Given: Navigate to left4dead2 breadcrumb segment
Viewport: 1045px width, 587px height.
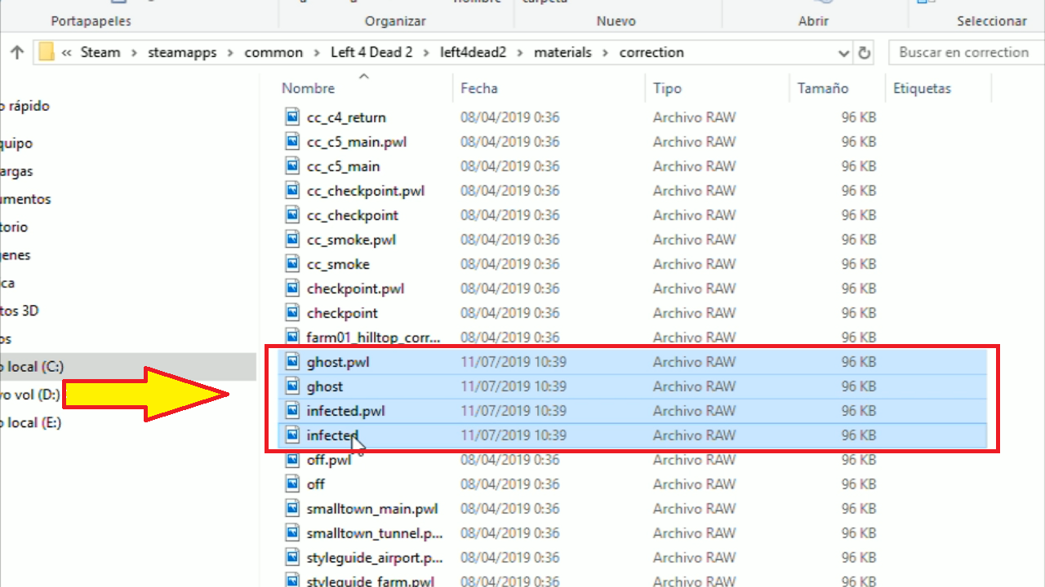Looking at the screenshot, I should [474, 52].
